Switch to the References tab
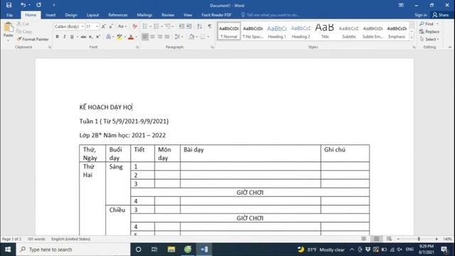Image resolution: width=455 pixels, height=256 pixels. (x=118, y=15)
